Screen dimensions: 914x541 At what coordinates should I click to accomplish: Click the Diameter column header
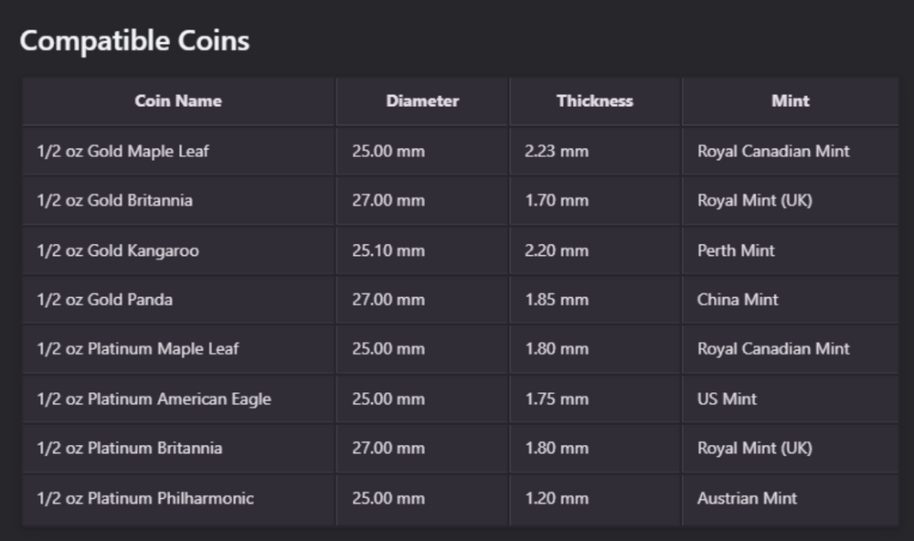422,101
